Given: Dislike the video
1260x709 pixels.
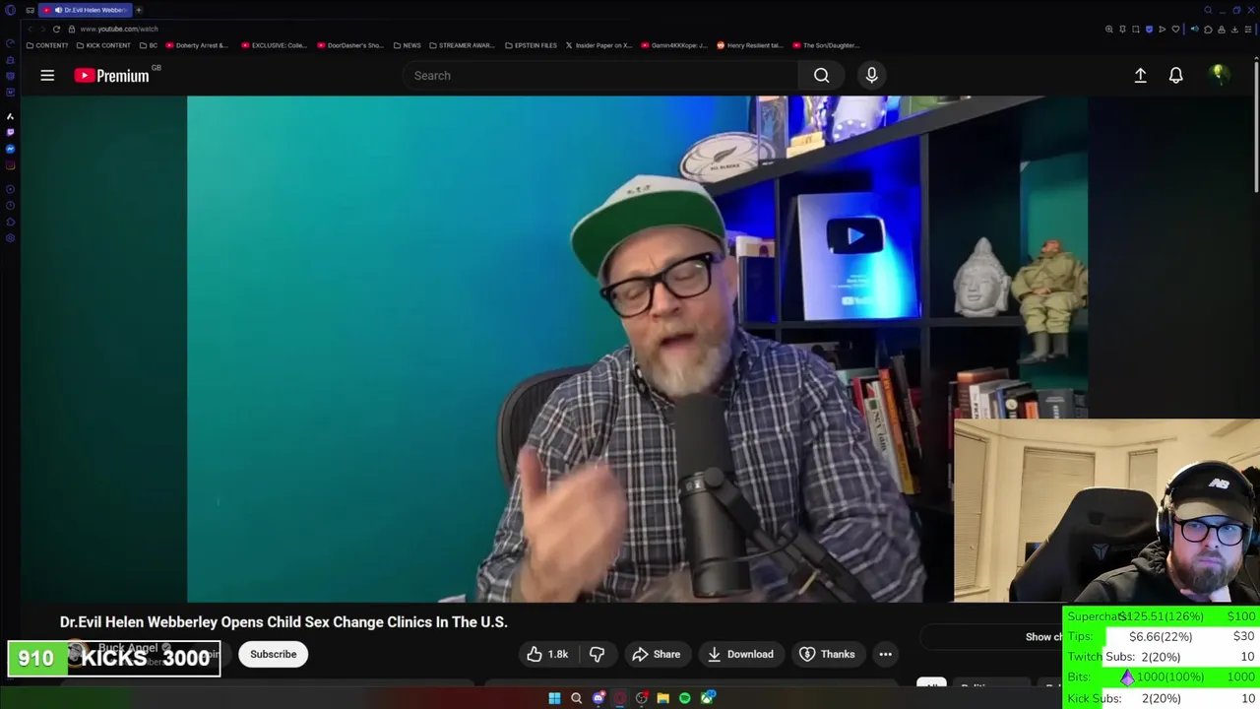Looking at the screenshot, I should 597,654.
